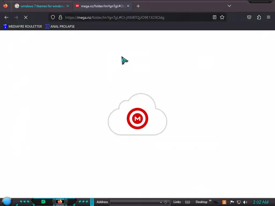The image size is (275, 206).
Task: Select the mega.nz folder tab
Action: pyautogui.click(x=103, y=6)
